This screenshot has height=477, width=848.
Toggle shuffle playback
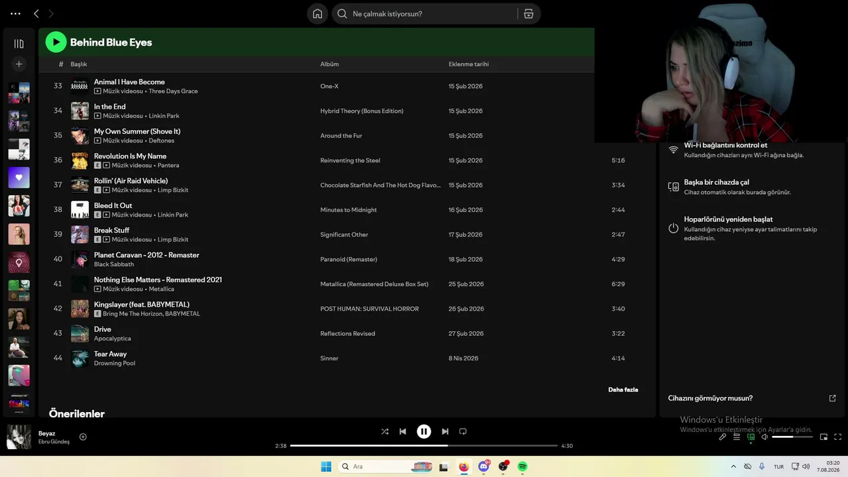point(385,431)
